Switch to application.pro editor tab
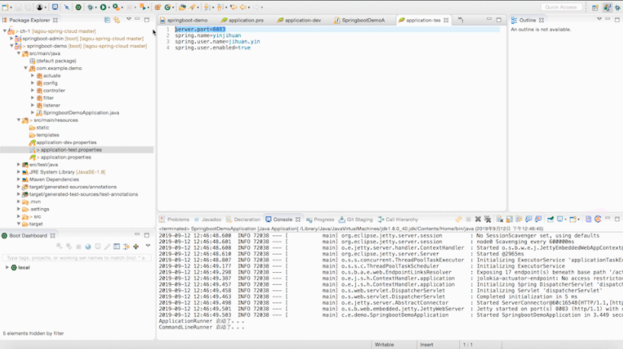 pyautogui.click(x=242, y=21)
